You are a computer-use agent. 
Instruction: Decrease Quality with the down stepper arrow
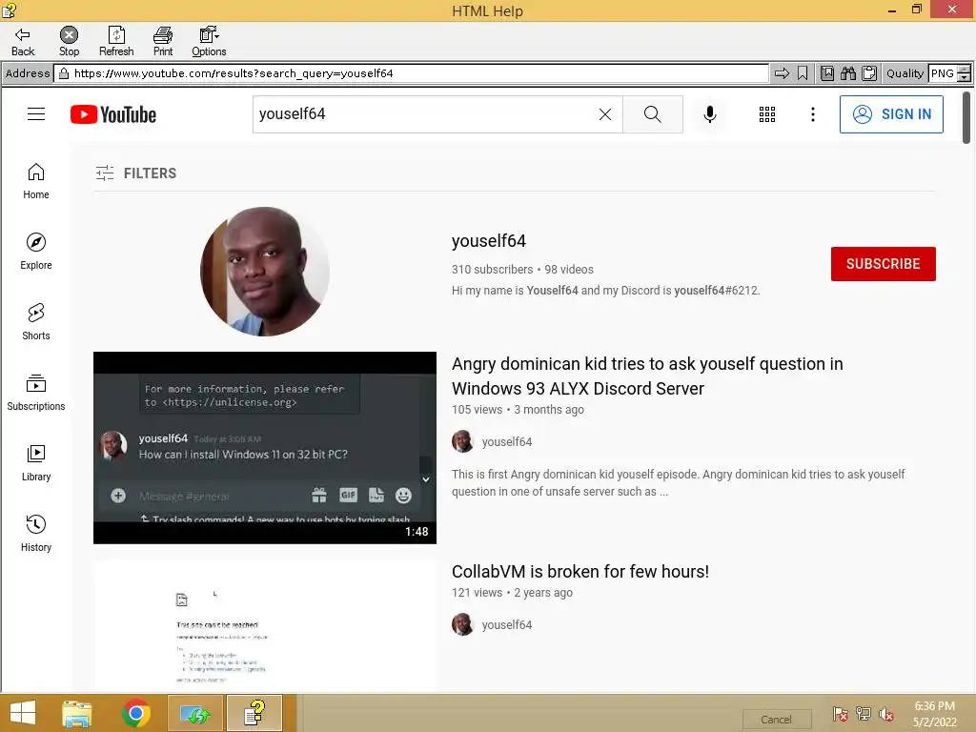[965, 78]
